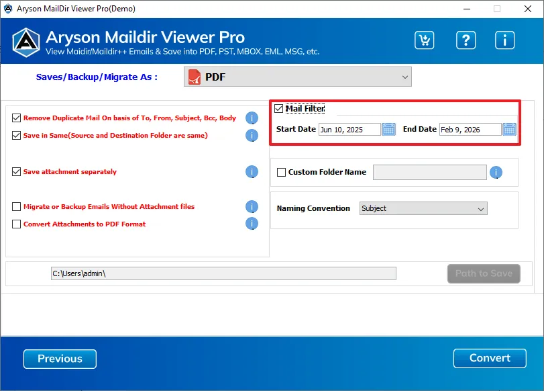This screenshot has width=544, height=391.
Task: Click the app icon in title bar
Action: [8, 8]
